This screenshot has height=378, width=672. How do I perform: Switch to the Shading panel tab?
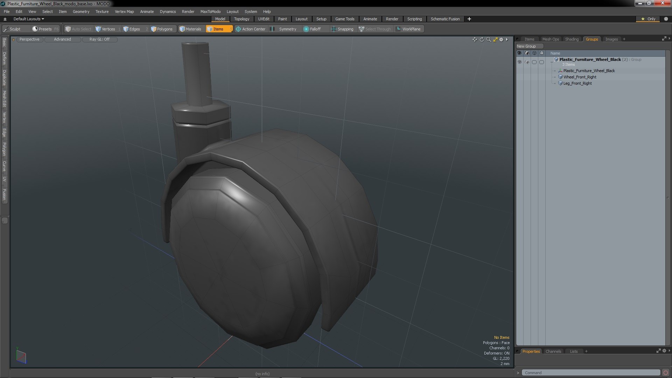[572, 39]
